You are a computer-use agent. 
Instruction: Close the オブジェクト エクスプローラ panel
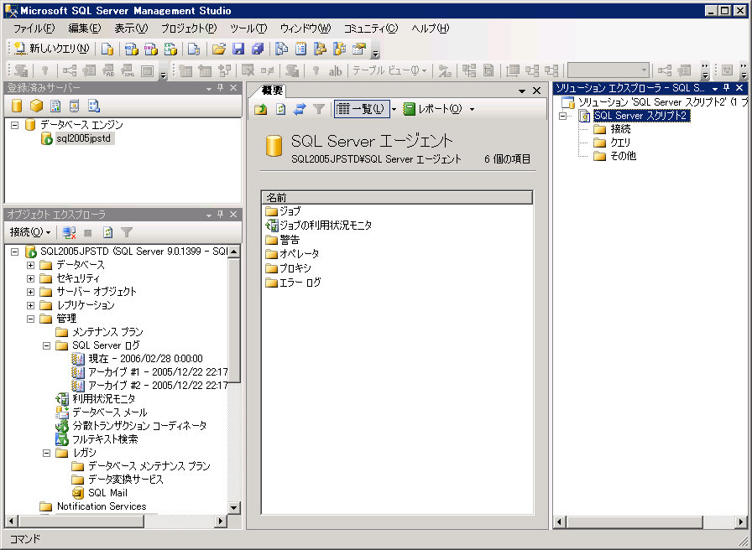click(233, 214)
